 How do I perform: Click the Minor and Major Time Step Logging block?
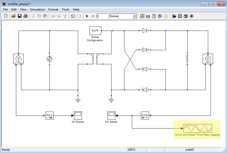point(197,128)
